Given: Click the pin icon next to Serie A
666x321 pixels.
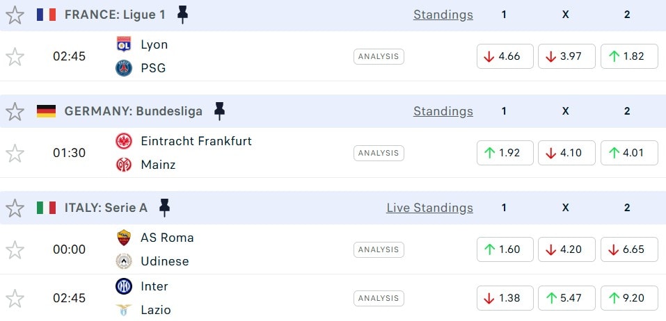Looking at the screenshot, I should 164,208.
